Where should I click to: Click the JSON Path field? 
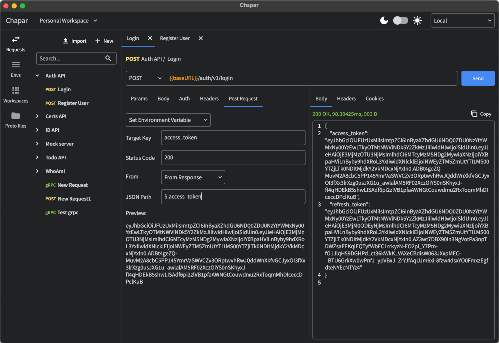(x=233, y=197)
